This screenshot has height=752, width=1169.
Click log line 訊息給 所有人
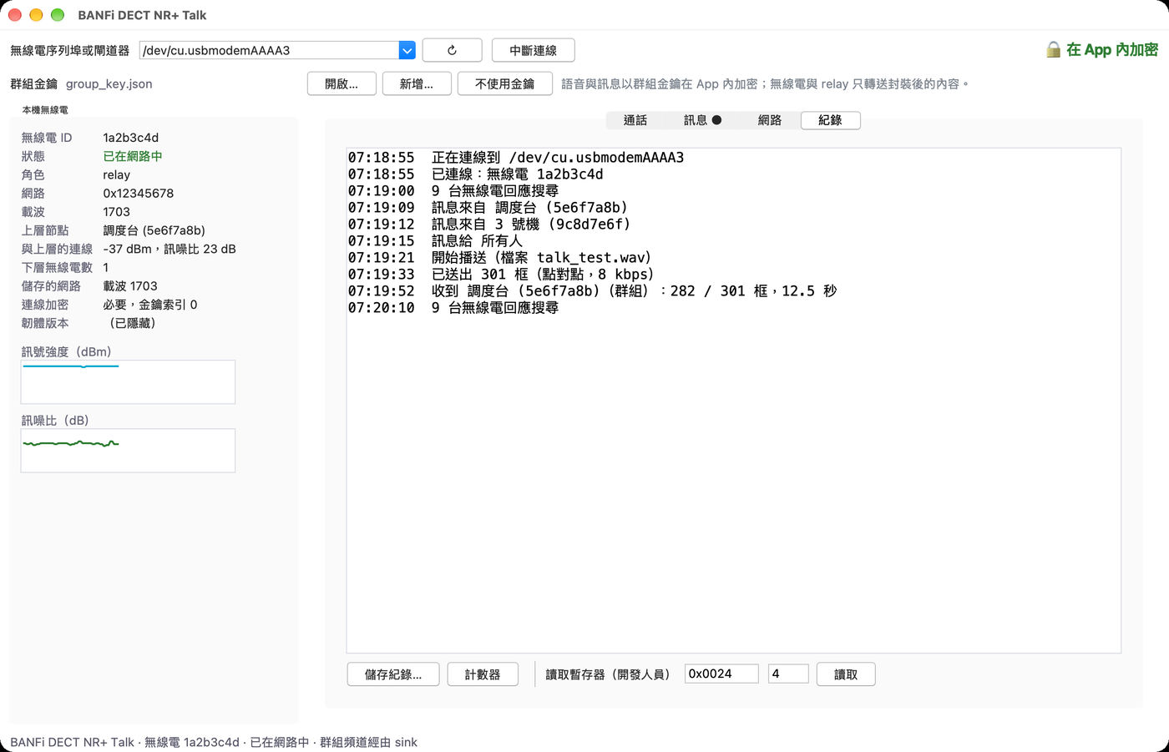point(435,240)
